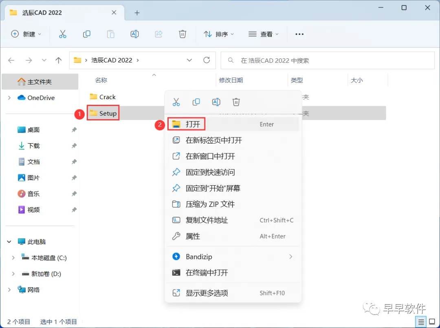This screenshot has height=328, width=440.
Task: Expand the 本地磁盘 (C:) node
Action: 13,258
